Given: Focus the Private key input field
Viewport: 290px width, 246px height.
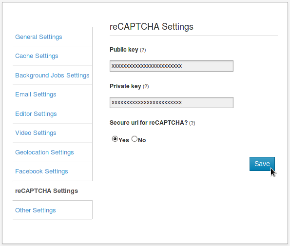Looking at the screenshot, I should point(172,103).
